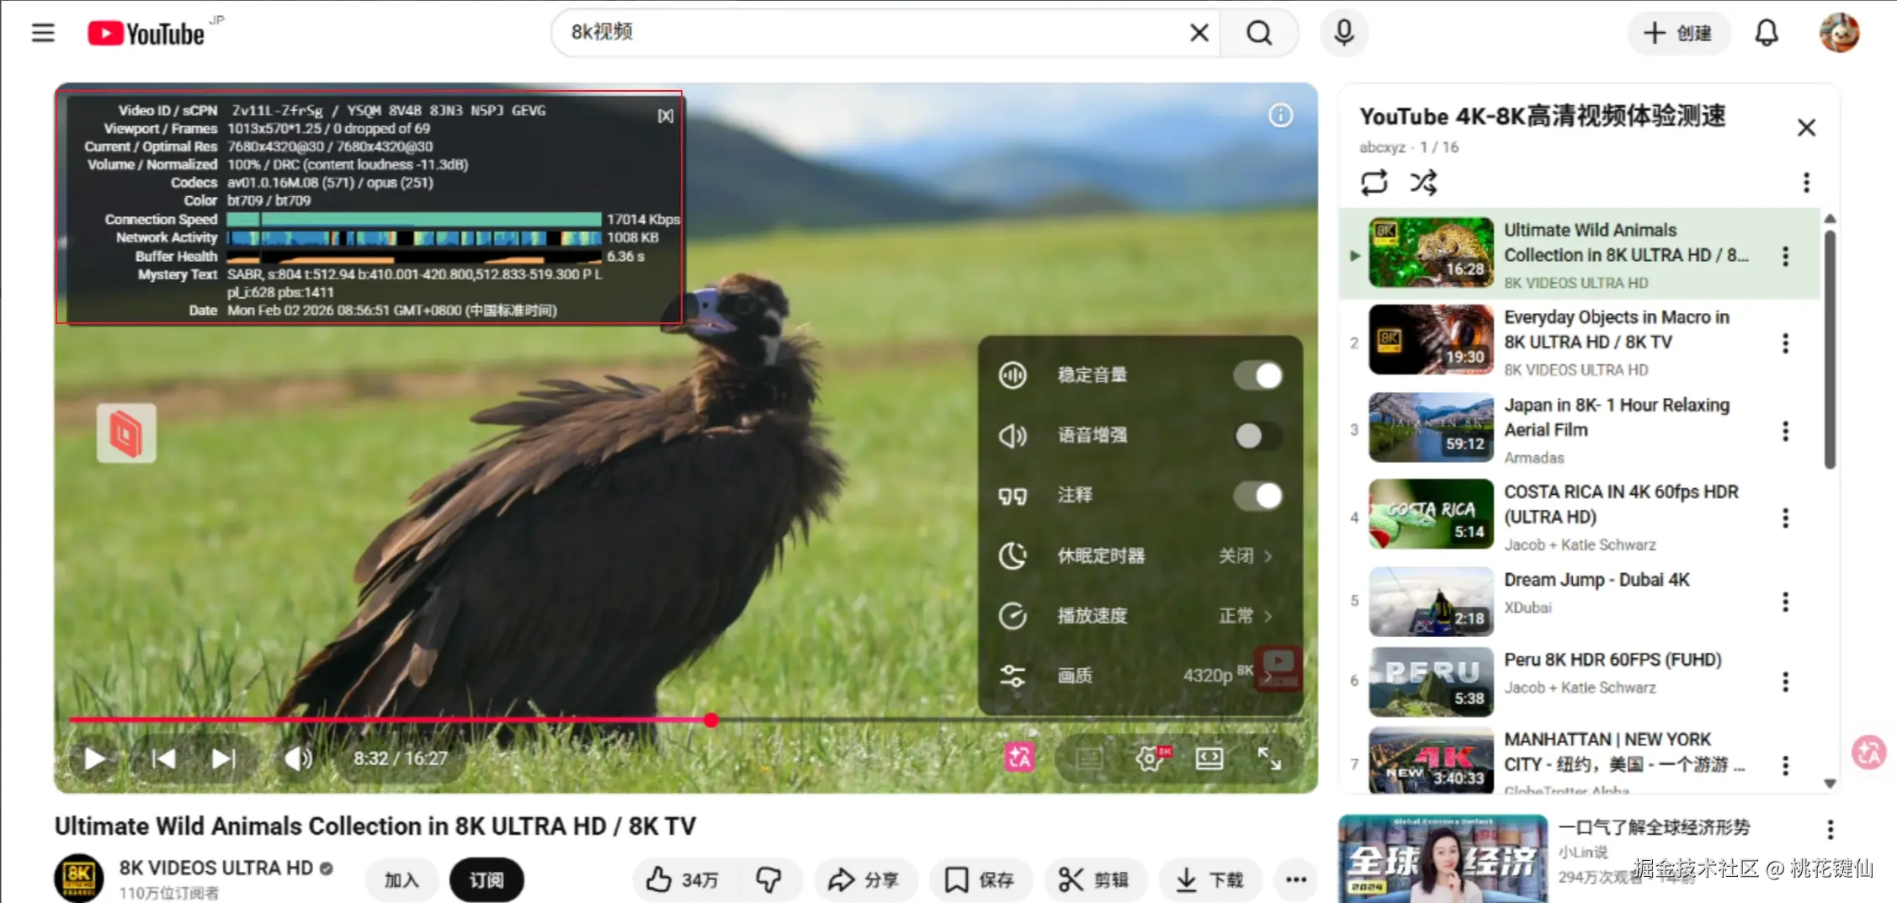1897x903 pixels.
Task: Click the search magnifier button
Action: [1259, 33]
